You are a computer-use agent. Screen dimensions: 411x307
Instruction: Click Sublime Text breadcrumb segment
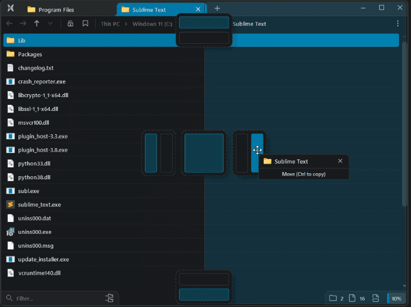click(x=249, y=24)
